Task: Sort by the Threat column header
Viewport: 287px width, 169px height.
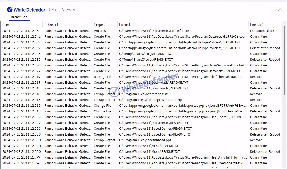Action: point(51,25)
